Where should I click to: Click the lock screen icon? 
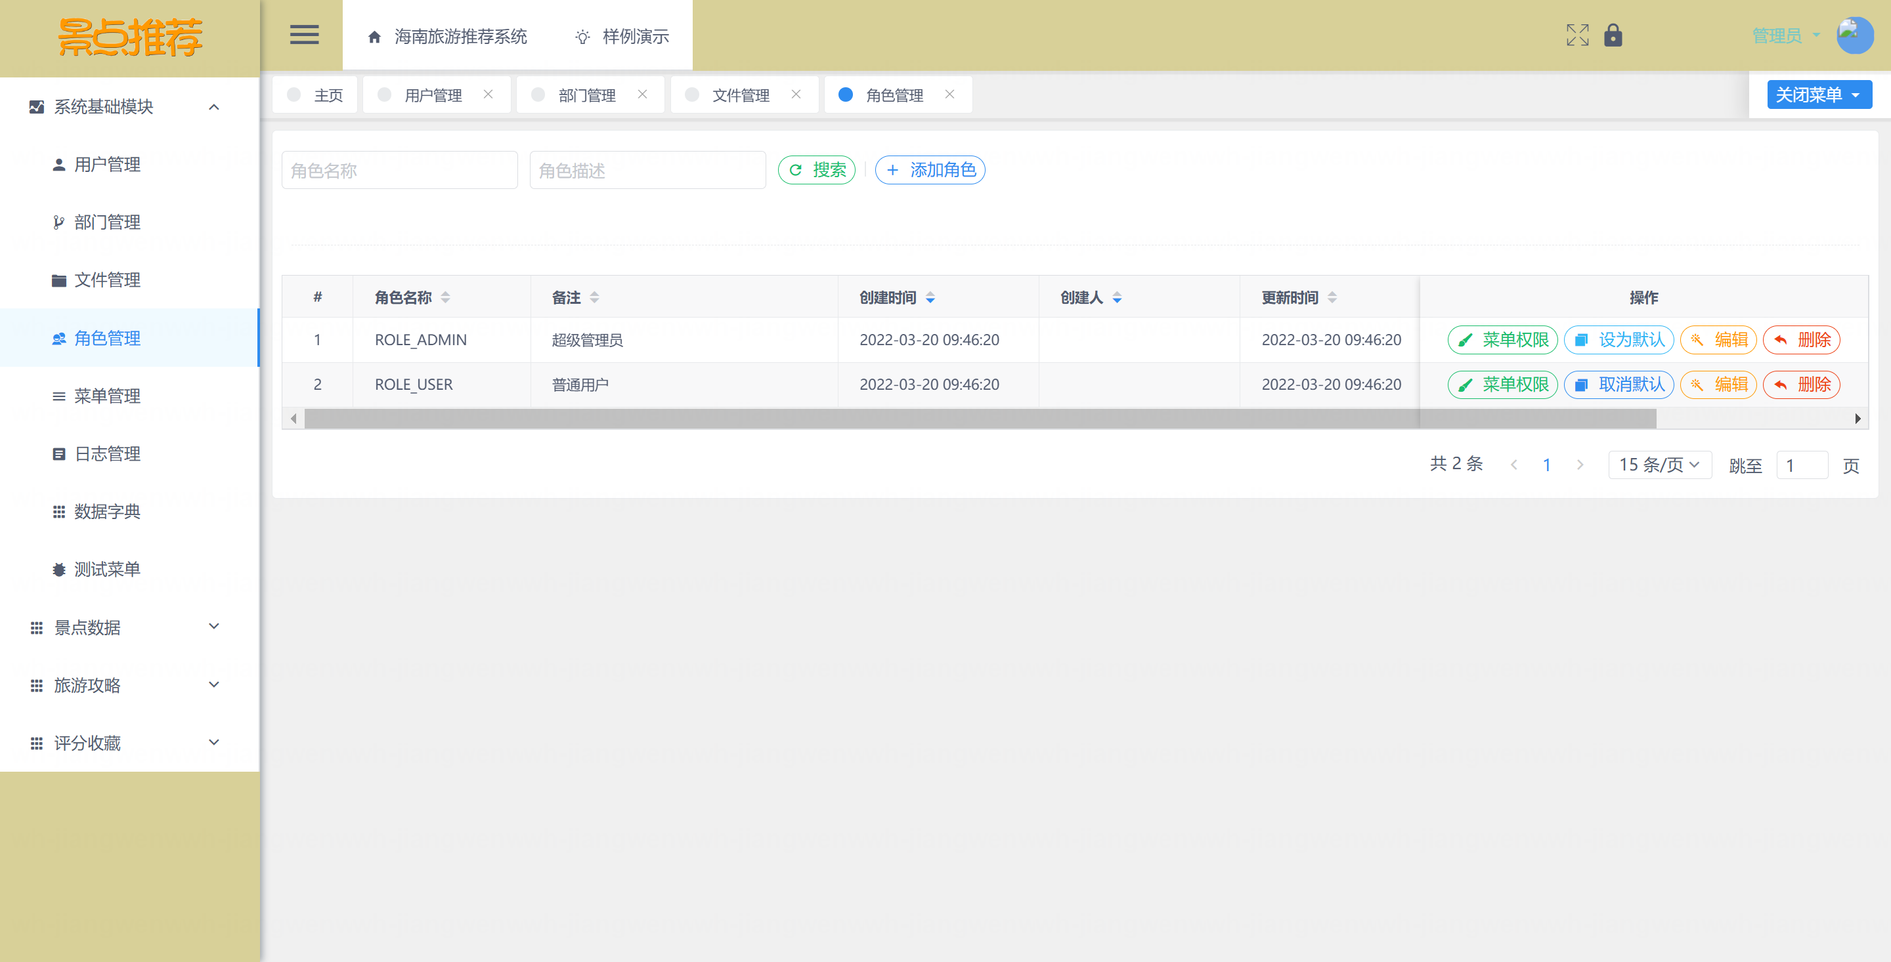click(1613, 35)
